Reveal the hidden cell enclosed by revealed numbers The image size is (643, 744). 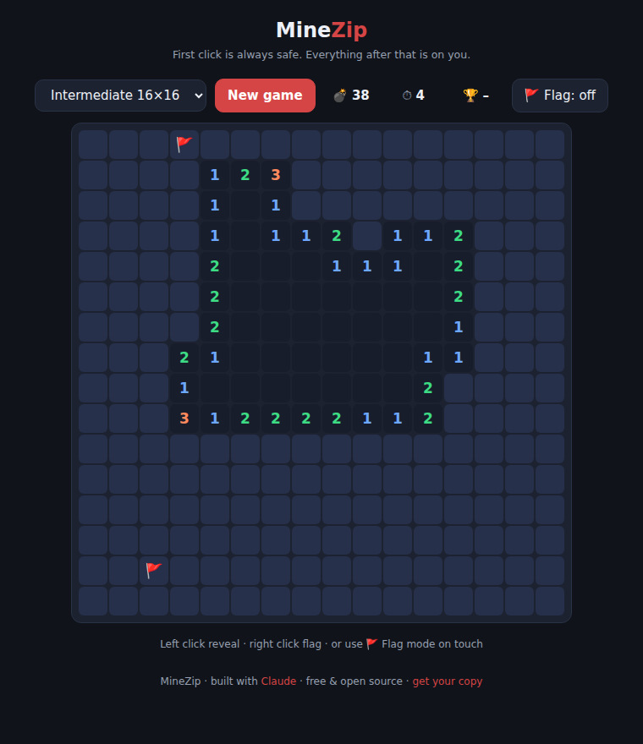367,236
